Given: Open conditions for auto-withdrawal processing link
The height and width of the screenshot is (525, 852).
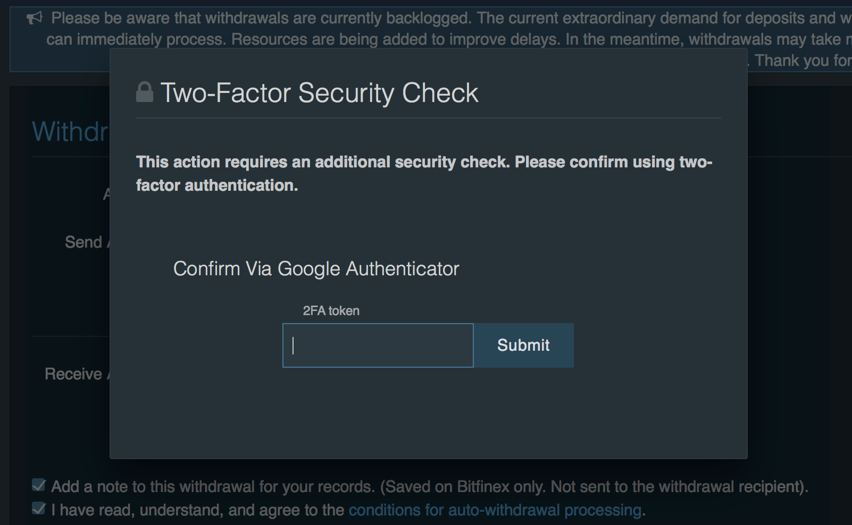Looking at the screenshot, I should 495,510.
